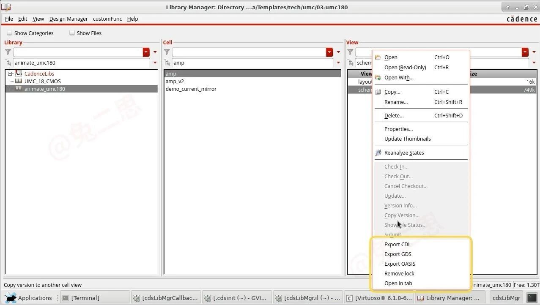Click the animate_umc180 library book icon
This screenshot has width=540, height=305.
click(x=19, y=89)
